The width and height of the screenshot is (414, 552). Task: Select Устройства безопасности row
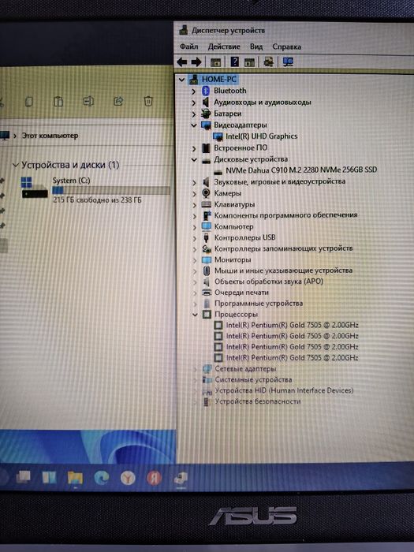pyautogui.click(x=258, y=401)
